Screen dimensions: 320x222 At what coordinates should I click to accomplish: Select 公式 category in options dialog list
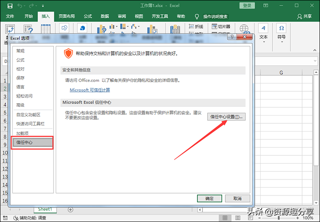[21, 60]
